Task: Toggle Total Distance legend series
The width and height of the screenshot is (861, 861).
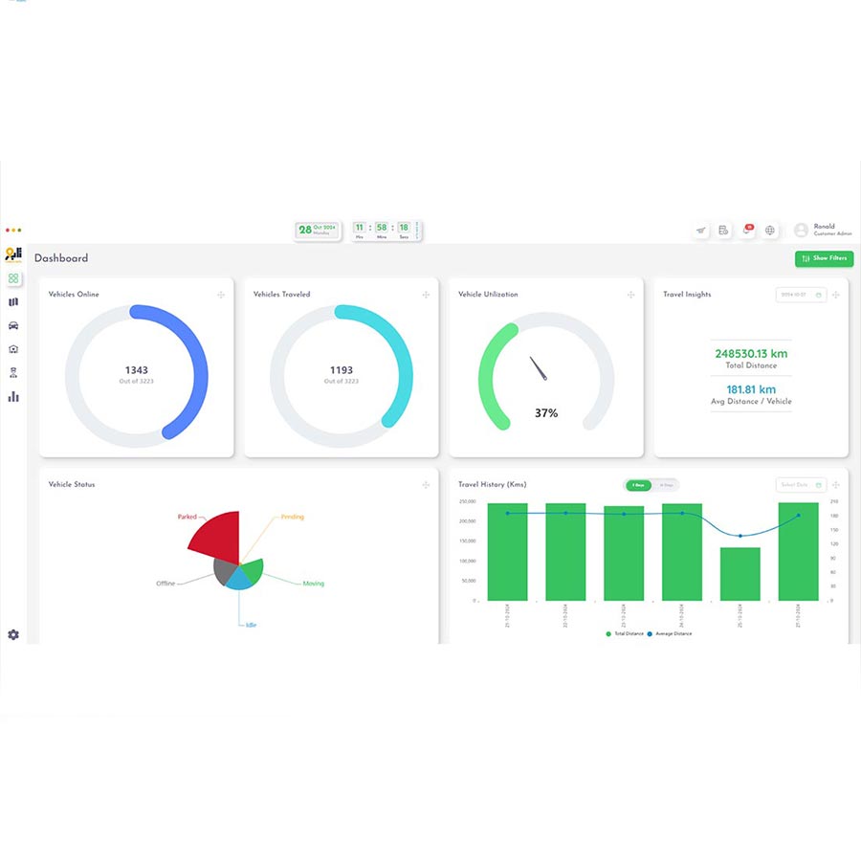Action: (628, 633)
